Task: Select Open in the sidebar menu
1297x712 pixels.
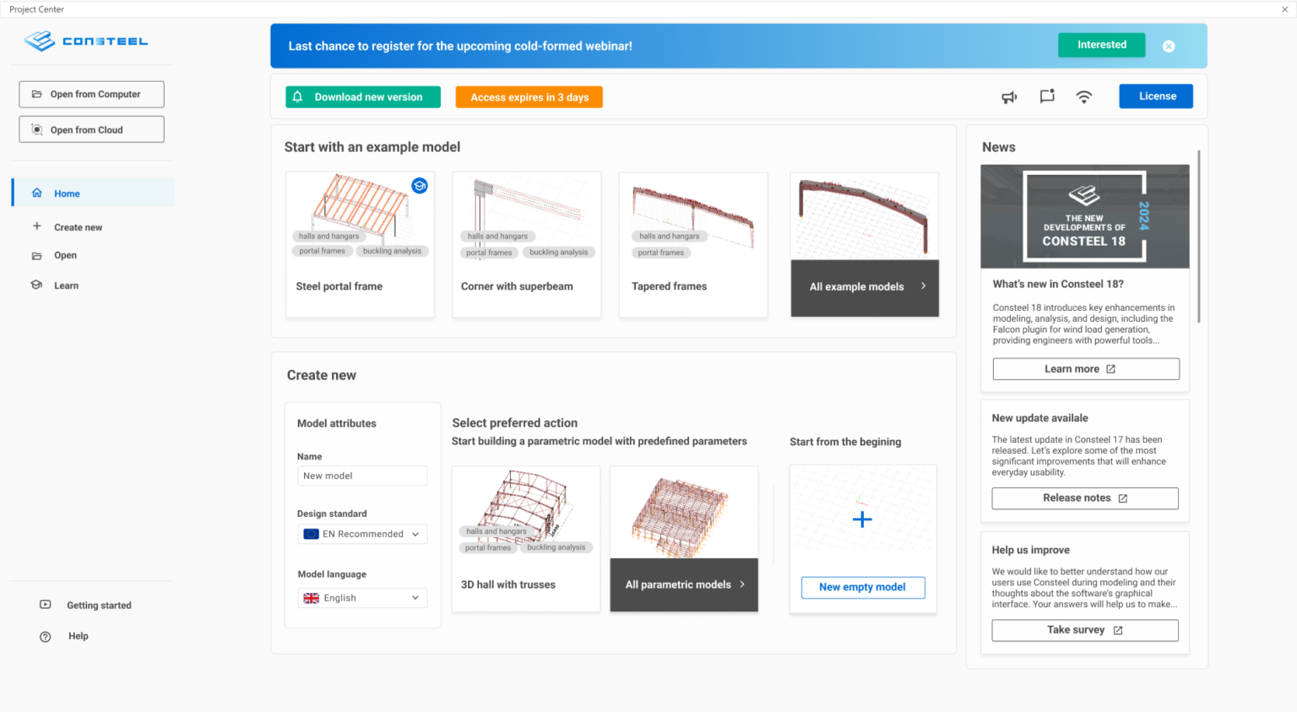Action: (65, 255)
